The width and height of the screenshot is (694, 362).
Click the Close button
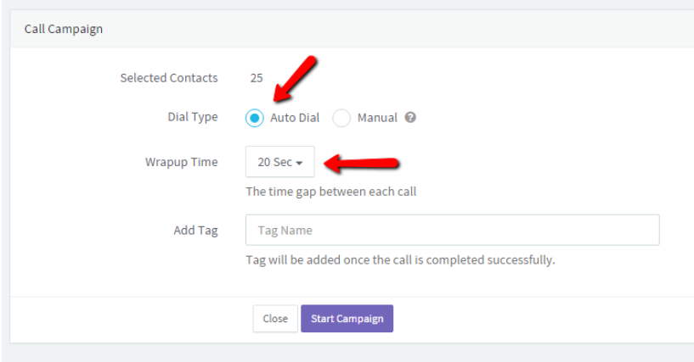tap(275, 318)
